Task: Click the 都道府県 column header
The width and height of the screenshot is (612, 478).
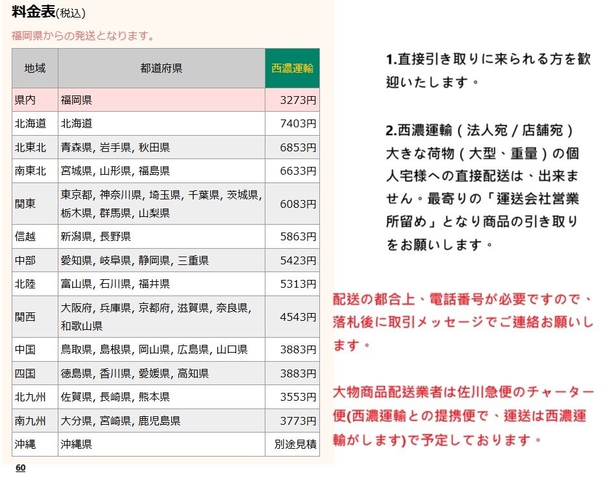Action: pyautogui.click(x=160, y=68)
